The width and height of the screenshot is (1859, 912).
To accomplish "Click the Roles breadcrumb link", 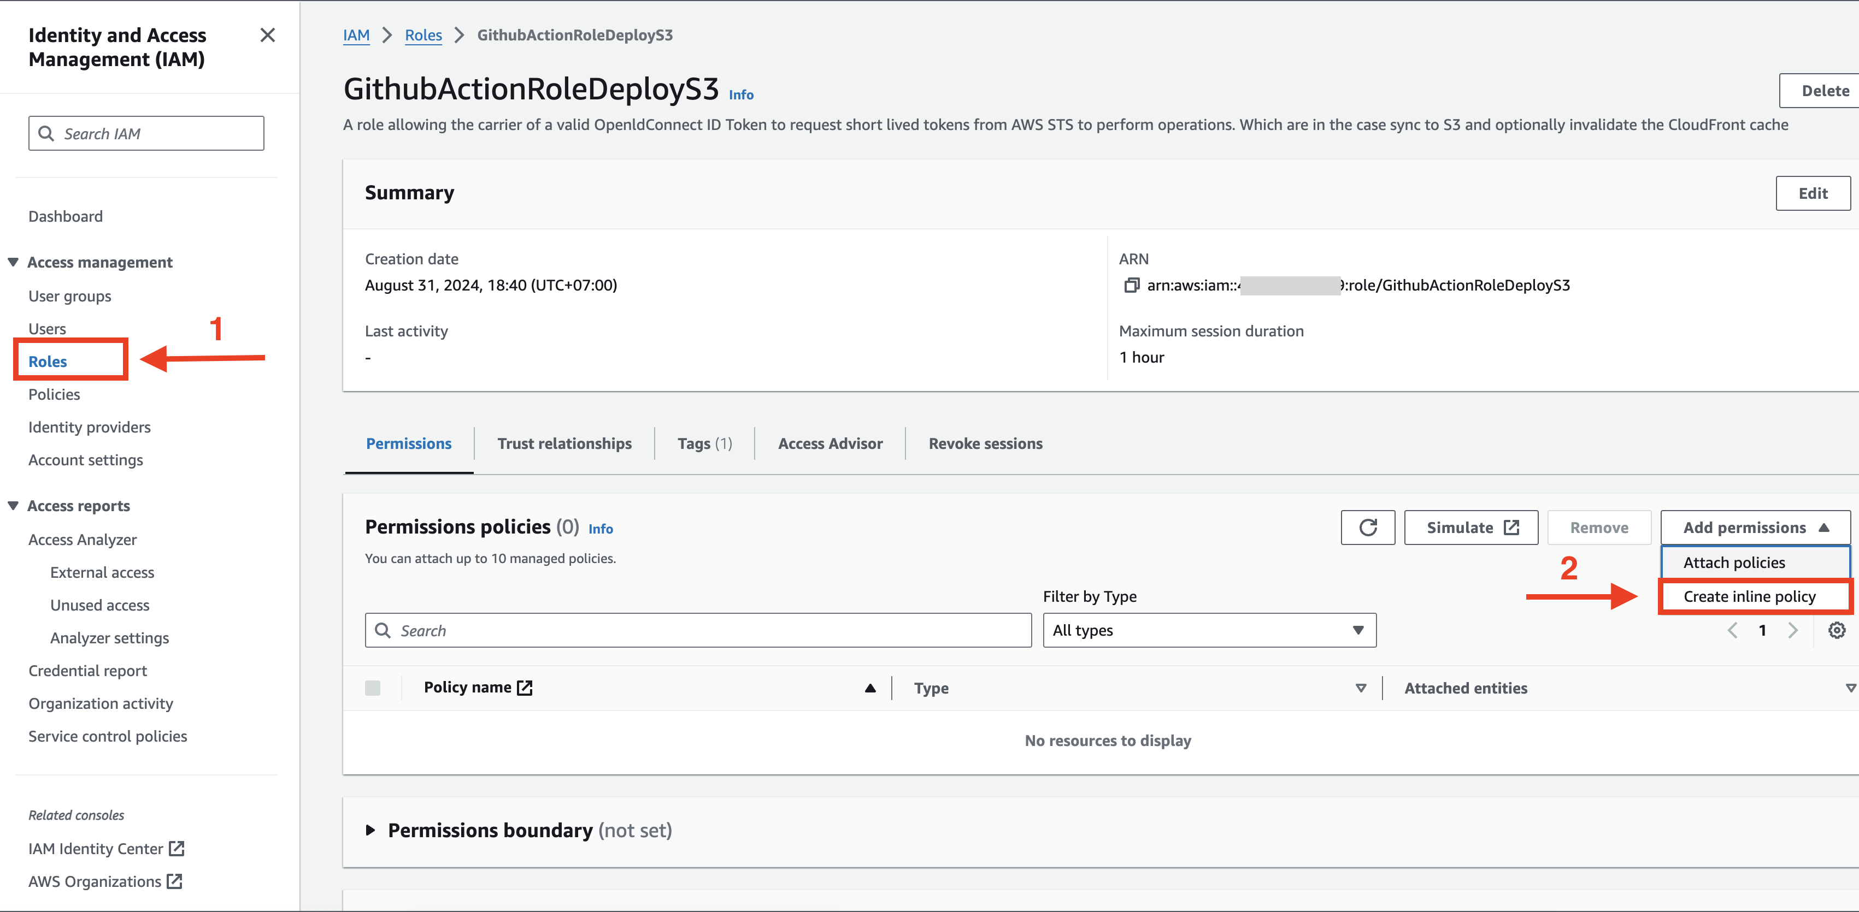I will click(423, 35).
